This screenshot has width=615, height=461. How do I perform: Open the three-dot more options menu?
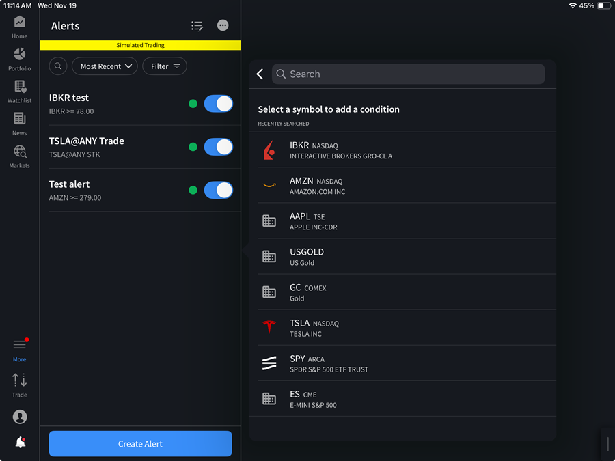(x=223, y=25)
